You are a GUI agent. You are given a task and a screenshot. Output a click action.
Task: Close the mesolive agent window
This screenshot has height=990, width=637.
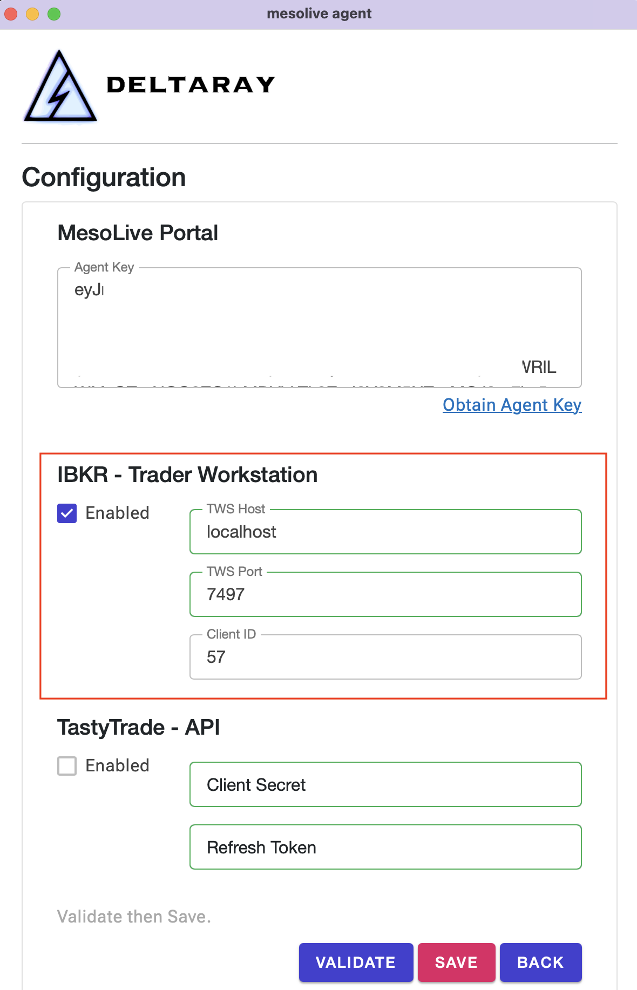click(x=11, y=14)
